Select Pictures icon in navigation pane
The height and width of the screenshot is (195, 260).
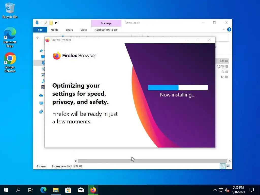click(x=43, y=75)
